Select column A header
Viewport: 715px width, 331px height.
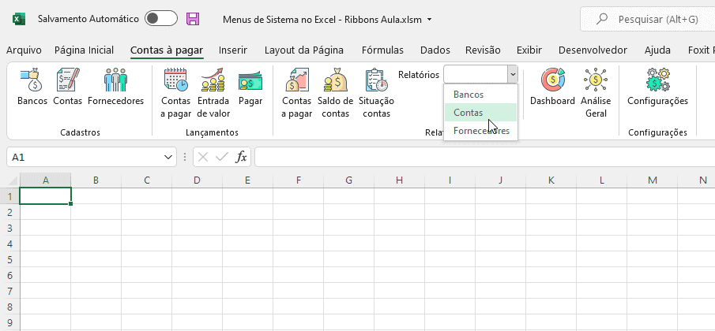46,180
